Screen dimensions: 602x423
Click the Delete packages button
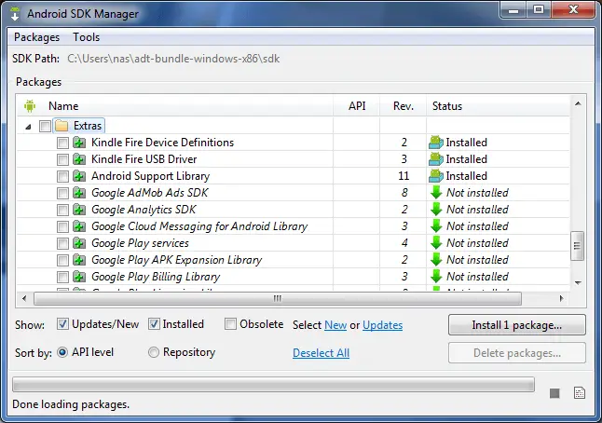(517, 353)
